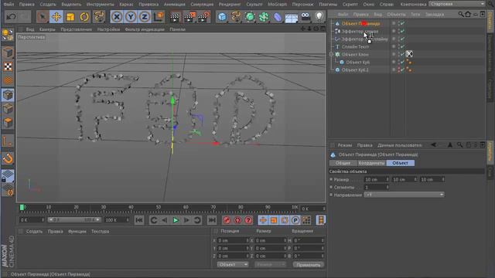Click the green timeline playhead at frame 0
The image size is (495, 278).
tap(22, 207)
